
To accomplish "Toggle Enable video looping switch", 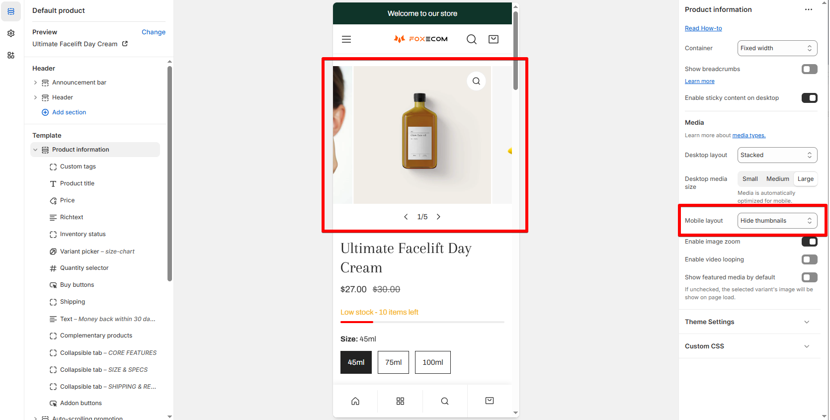I will click(809, 259).
